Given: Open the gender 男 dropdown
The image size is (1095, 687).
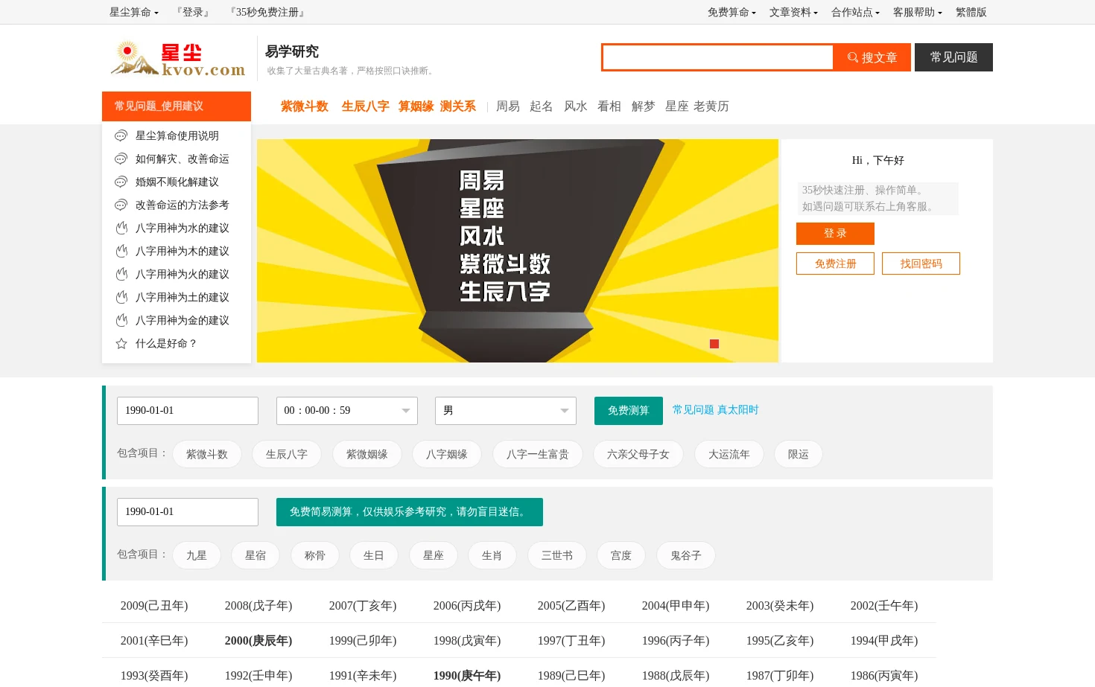Looking at the screenshot, I should [506, 411].
